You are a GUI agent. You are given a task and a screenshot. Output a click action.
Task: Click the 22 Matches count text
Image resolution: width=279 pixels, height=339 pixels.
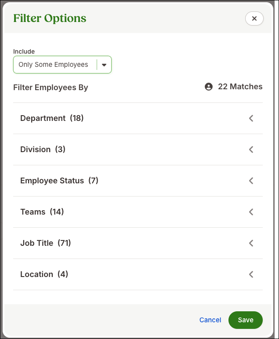240,87
